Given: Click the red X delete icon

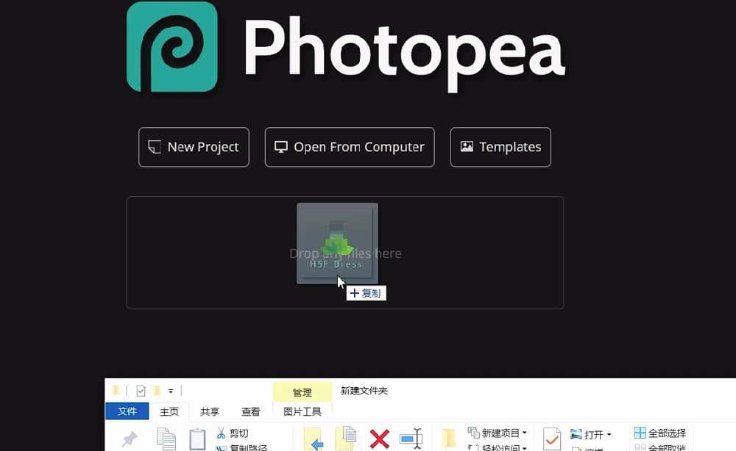Looking at the screenshot, I should [x=379, y=439].
